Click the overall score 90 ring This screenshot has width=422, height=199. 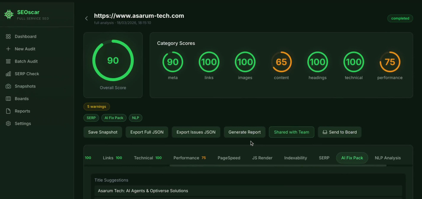[x=113, y=60]
